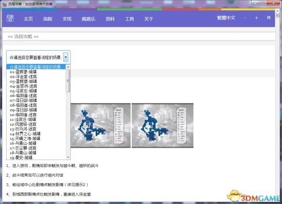Screen dimensions: 282x204
Task: Select 18-与青山-城镇 from list
Action: (36, 153)
